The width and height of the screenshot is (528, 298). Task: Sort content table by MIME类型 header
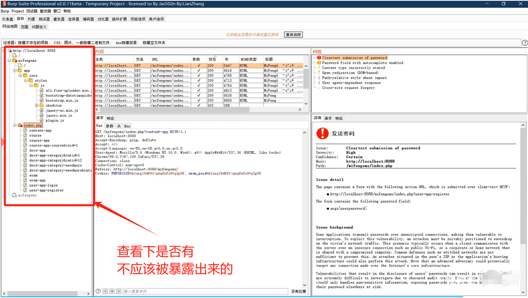pos(251,59)
